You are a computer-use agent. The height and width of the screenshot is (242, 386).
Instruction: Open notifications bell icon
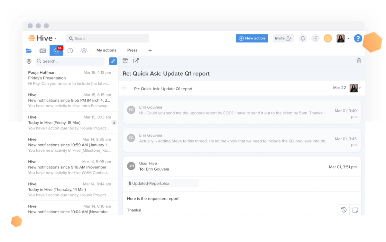(x=303, y=38)
